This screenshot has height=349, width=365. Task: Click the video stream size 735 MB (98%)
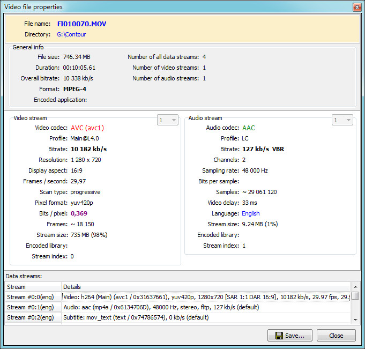pyautogui.click(x=89, y=235)
